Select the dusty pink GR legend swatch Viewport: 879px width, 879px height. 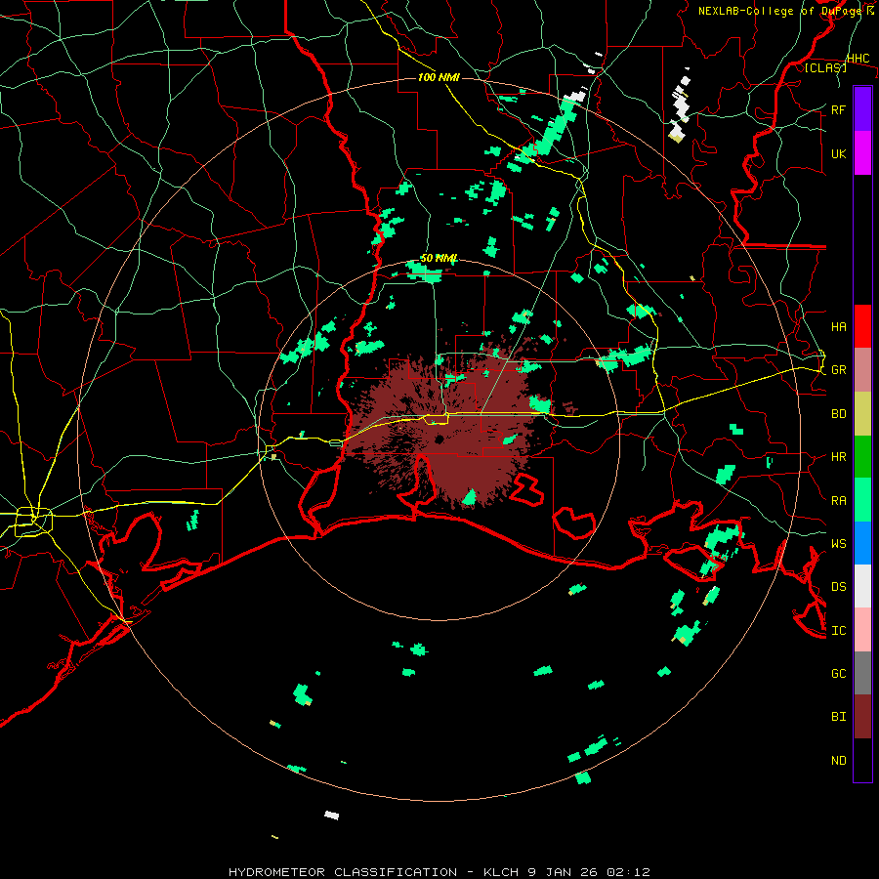tap(862, 369)
